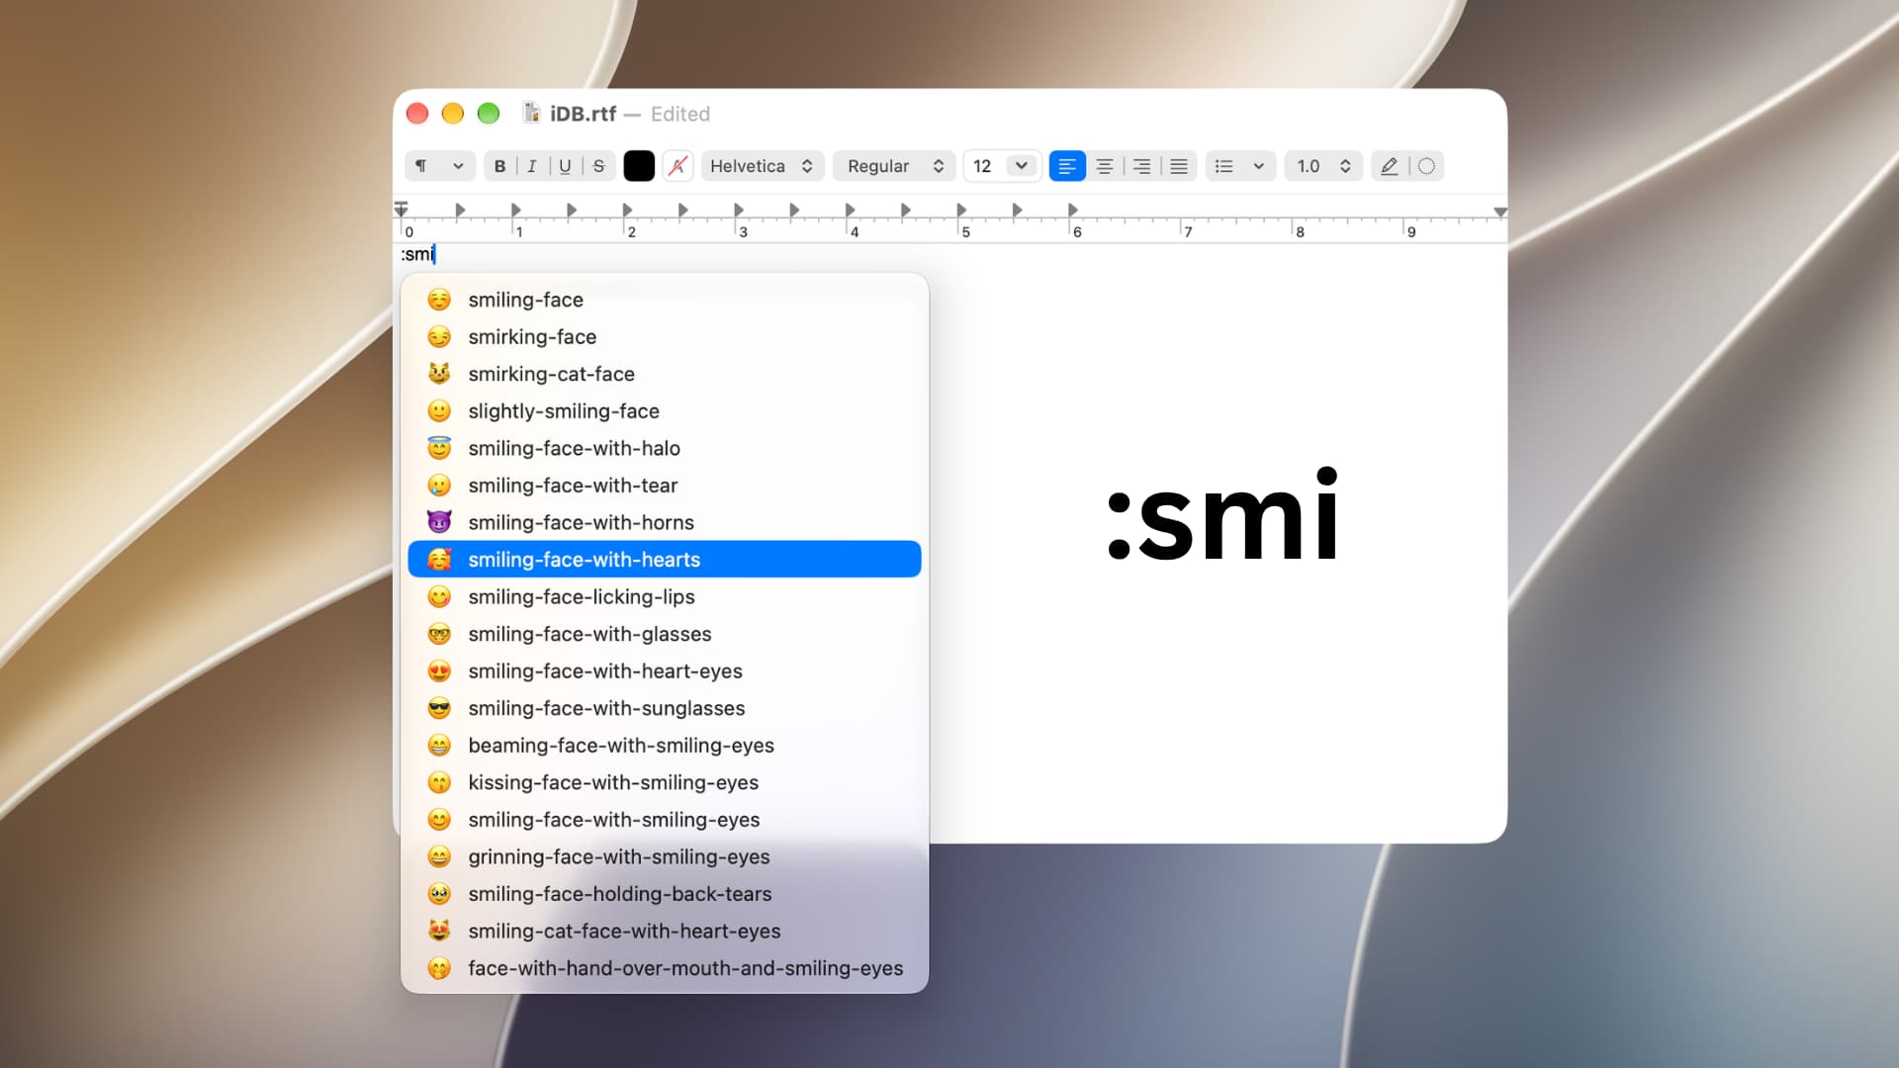Click the right margin marker on ruler
The width and height of the screenshot is (1899, 1068).
(1499, 213)
